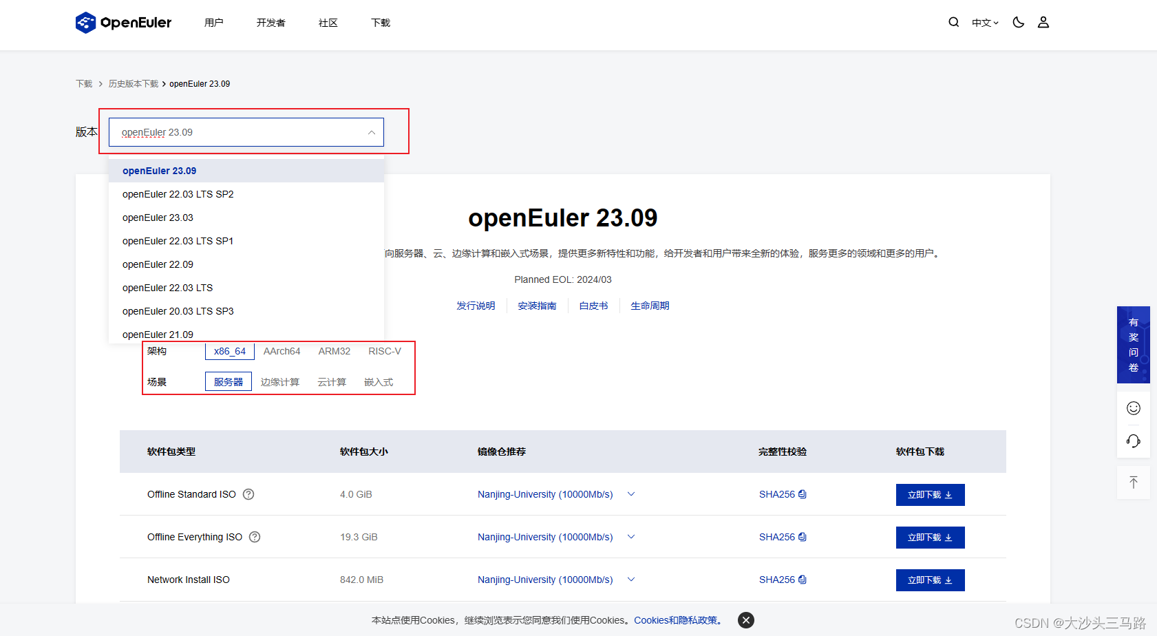Open the 用户 menu
Screen dimensions: 1157x636
coord(214,23)
